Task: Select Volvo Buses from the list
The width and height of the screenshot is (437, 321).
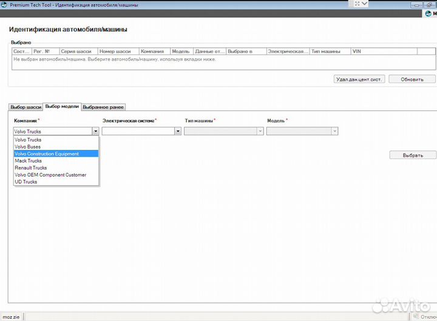Action: coord(56,147)
